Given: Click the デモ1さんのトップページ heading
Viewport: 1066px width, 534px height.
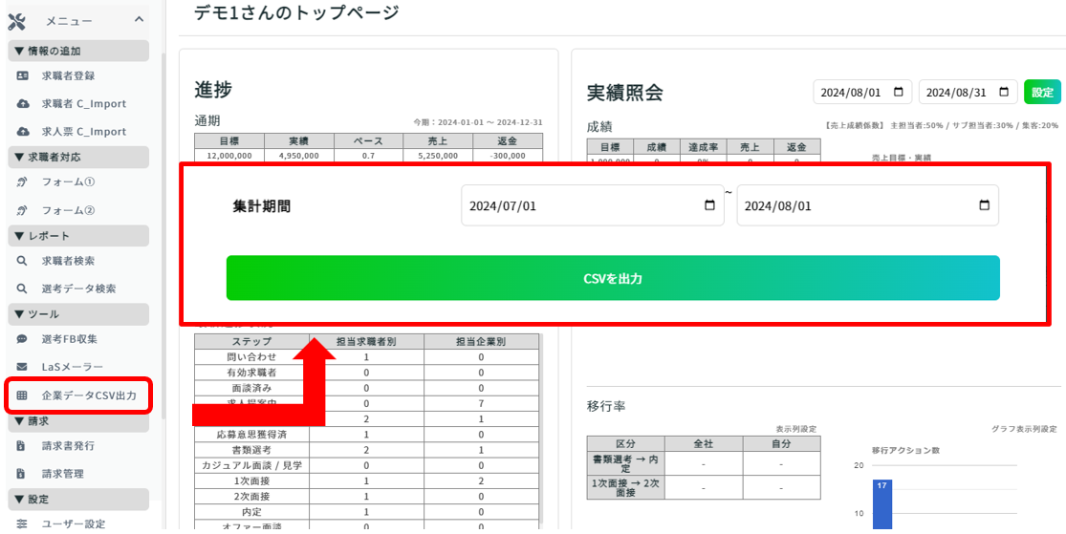Looking at the screenshot, I should point(296,12).
